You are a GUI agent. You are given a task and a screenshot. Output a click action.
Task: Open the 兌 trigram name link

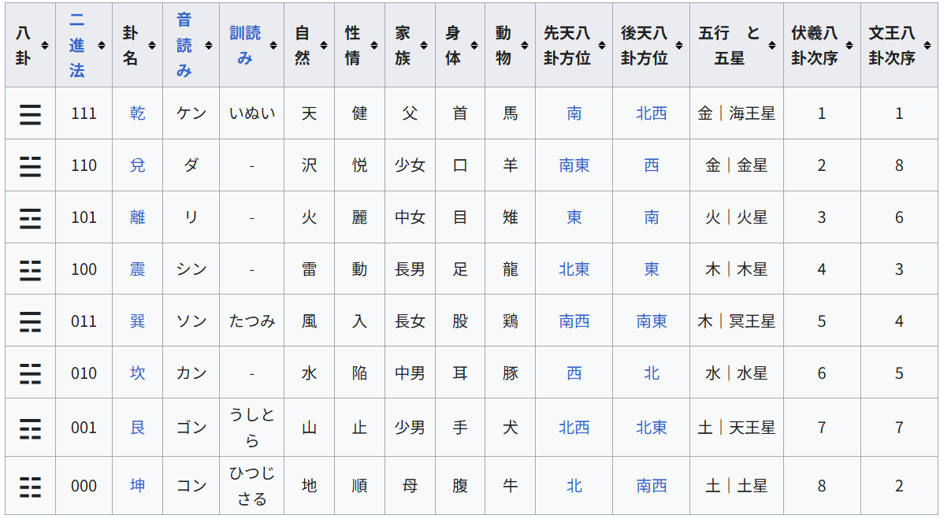(x=138, y=165)
